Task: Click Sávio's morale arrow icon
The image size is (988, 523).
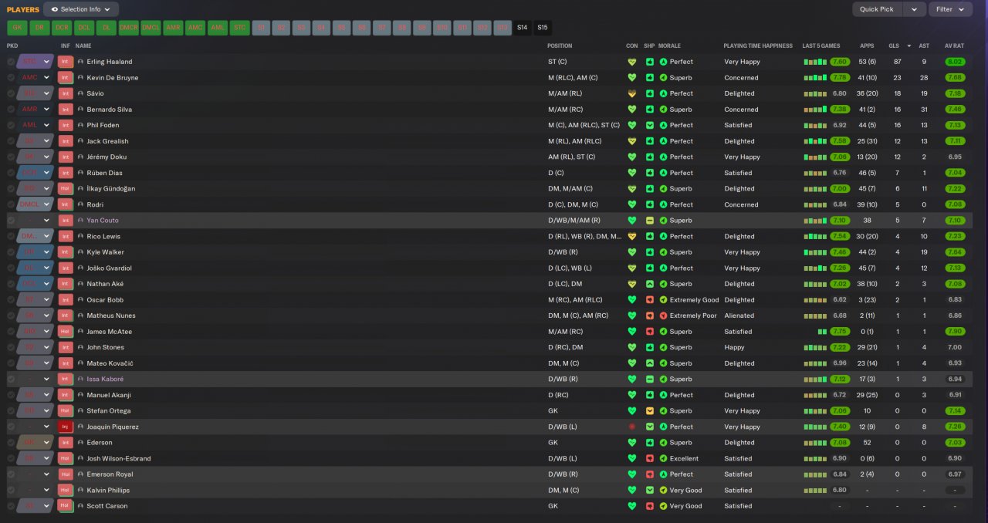Action: pyautogui.click(x=663, y=93)
